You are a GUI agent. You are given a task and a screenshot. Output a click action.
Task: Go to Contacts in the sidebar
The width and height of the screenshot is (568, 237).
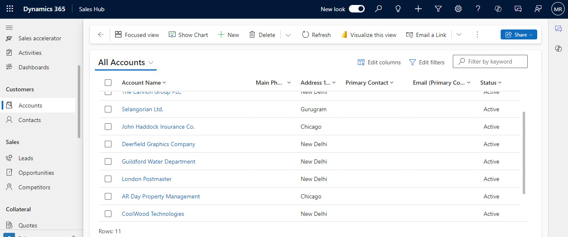click(30, 120)
